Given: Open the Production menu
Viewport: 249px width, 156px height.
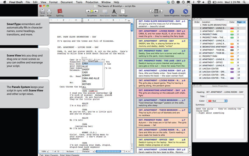Looking at the screenshot, I should (x=92, y=2).
